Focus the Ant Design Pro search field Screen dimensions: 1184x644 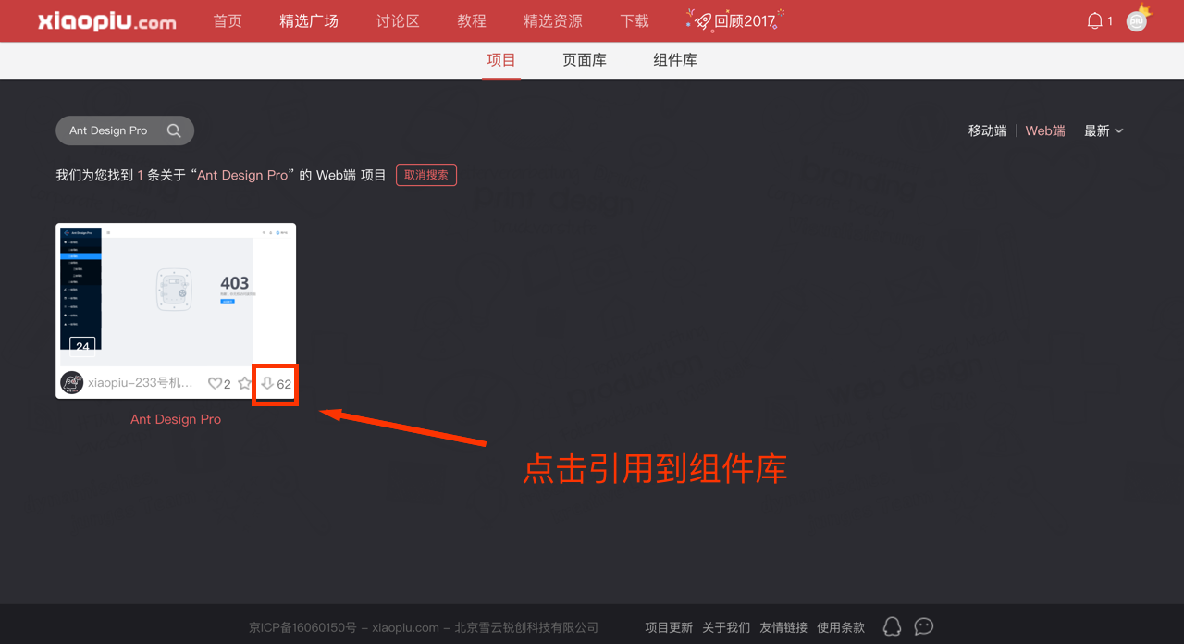coord(125,130)
